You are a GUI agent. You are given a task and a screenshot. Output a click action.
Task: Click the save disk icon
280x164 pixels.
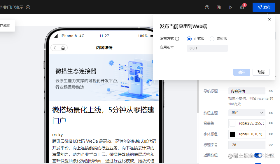pyautogui.click(x=218, y=7)
